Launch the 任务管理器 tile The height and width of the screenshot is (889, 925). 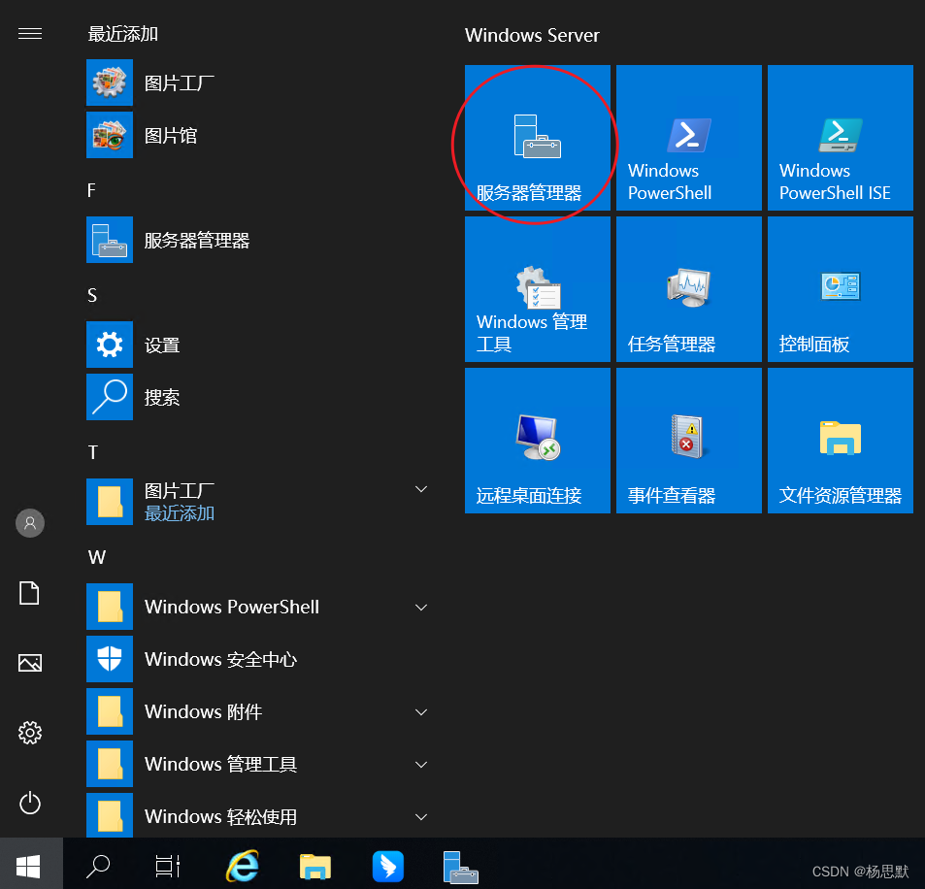pyautogui.click(x=689, y=289)
